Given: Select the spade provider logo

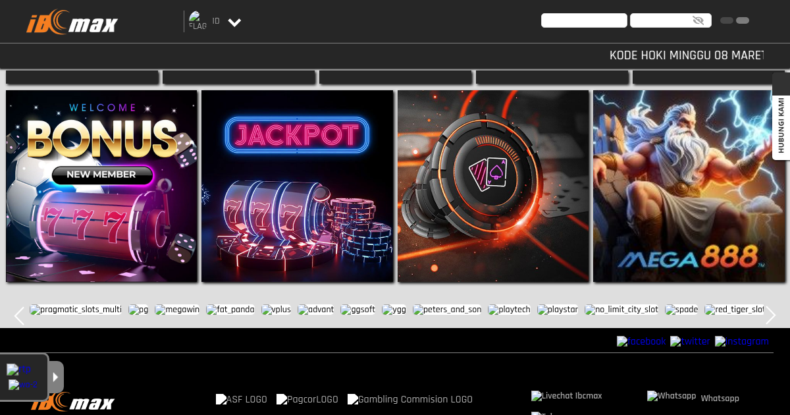Looking at the screenshot, I should point(681,310).
